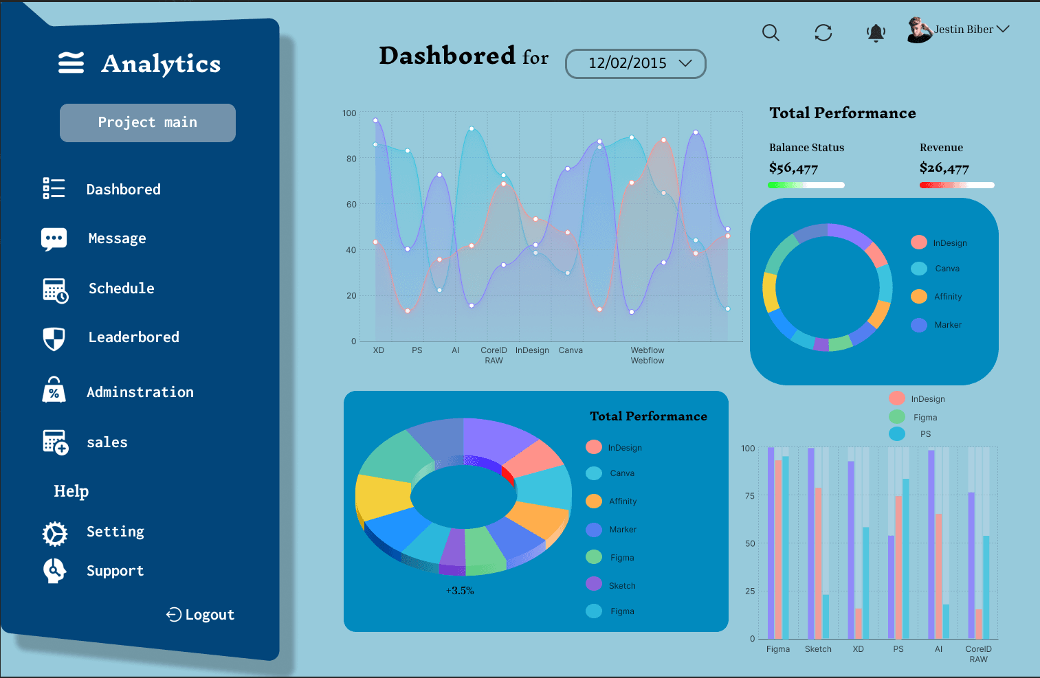Click the Adminstration percent bag icon
This screenshot has height=678, width=1040.
54,389
